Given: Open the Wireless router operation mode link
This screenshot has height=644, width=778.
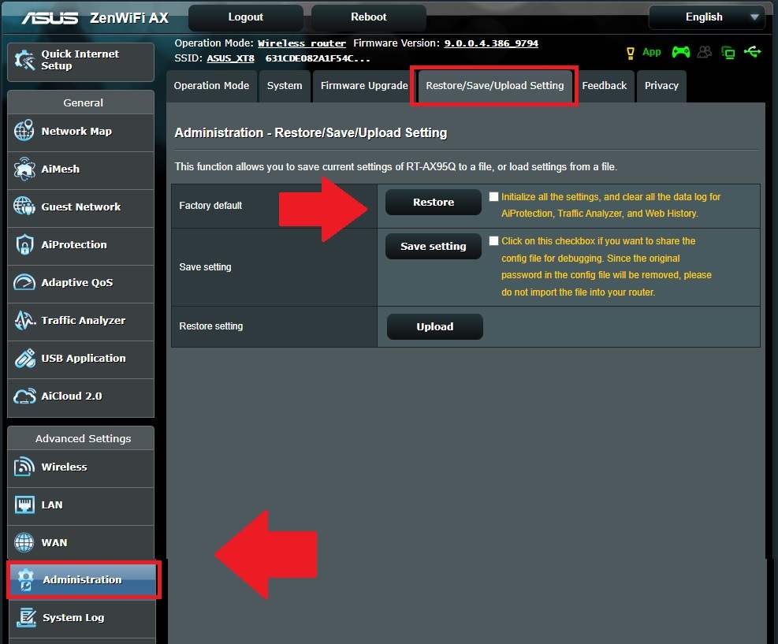Looking at the screenshot, I should point(302,43).
